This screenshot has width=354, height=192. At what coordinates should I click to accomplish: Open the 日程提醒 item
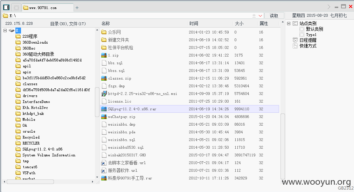(308, 40)
